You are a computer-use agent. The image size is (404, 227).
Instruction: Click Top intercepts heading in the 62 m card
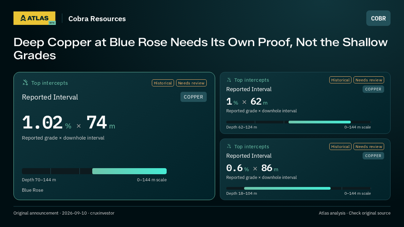(252, 80)
